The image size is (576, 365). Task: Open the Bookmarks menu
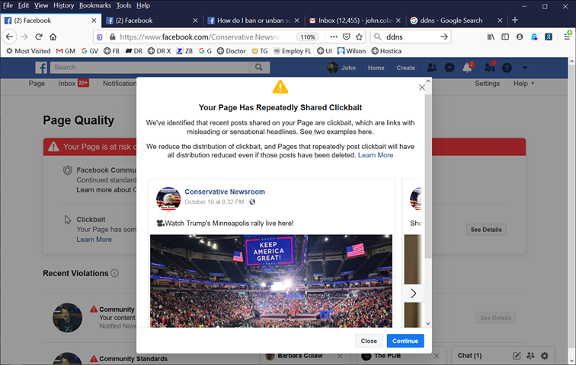point(95,5)
